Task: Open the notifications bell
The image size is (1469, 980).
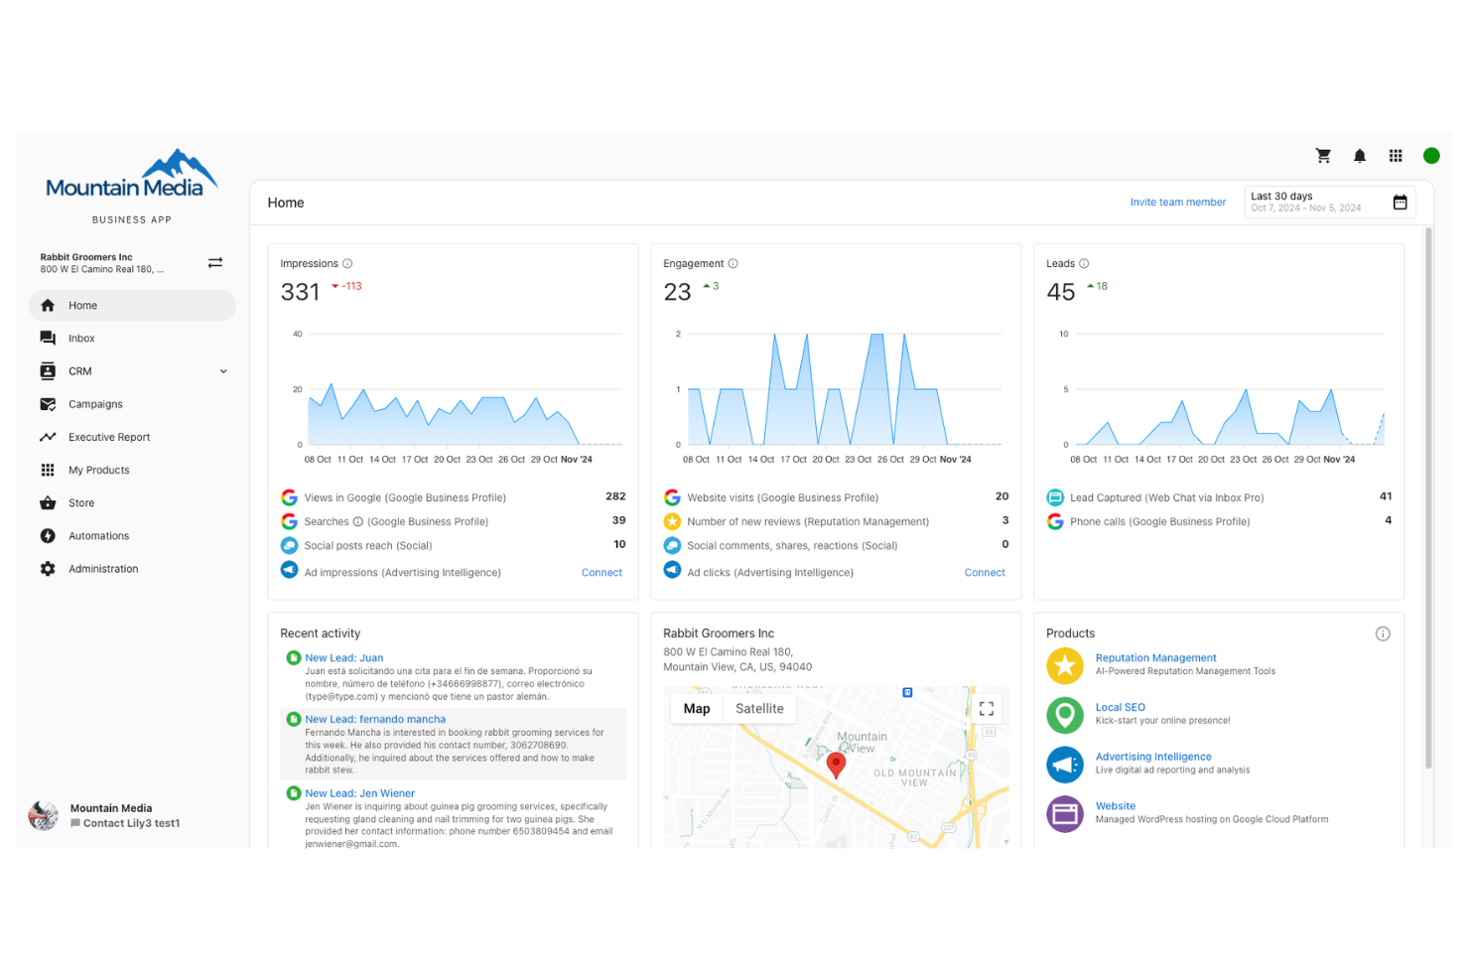Action: click(x=1359, y=156)
